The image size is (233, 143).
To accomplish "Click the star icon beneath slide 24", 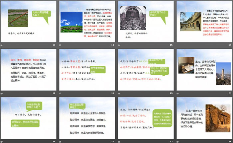I will tap(177, 142).
